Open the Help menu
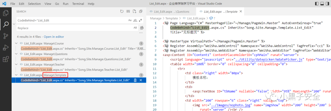 tap(91, 4)
